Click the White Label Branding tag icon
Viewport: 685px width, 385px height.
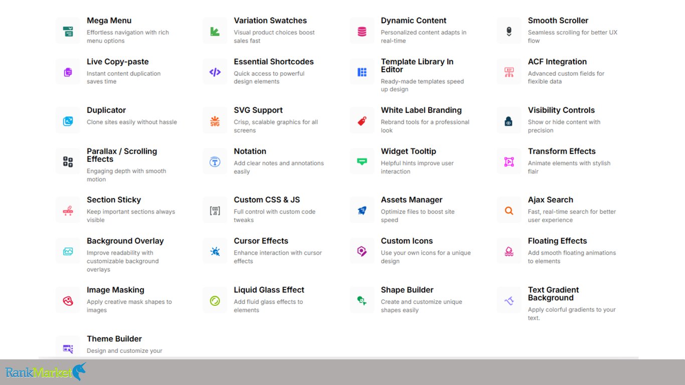(x=362, y=121)
